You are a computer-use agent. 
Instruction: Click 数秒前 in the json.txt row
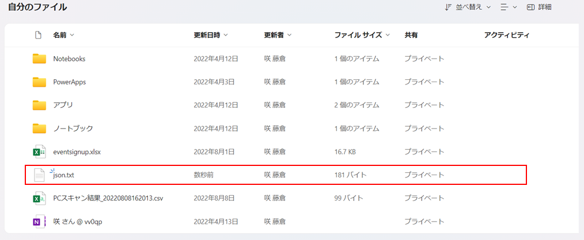pyautogui.click(x=203, y=175)
